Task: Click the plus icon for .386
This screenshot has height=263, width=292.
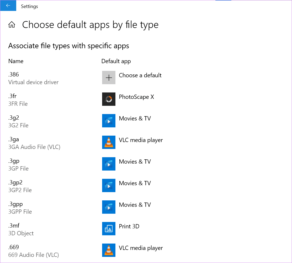Action: pyautogui.click(x=109, y=78)
